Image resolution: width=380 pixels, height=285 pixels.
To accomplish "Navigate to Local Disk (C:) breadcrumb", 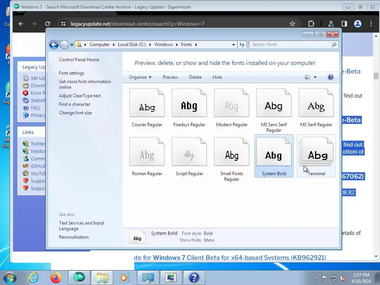I will (x=132, y=45).
